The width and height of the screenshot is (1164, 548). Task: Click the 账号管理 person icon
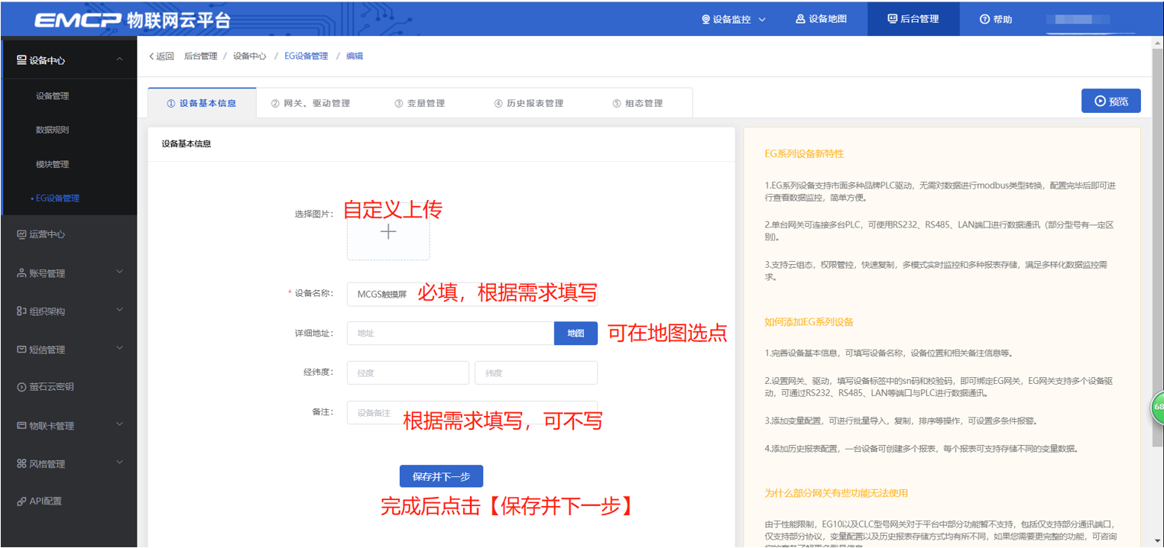coord(21,273)
